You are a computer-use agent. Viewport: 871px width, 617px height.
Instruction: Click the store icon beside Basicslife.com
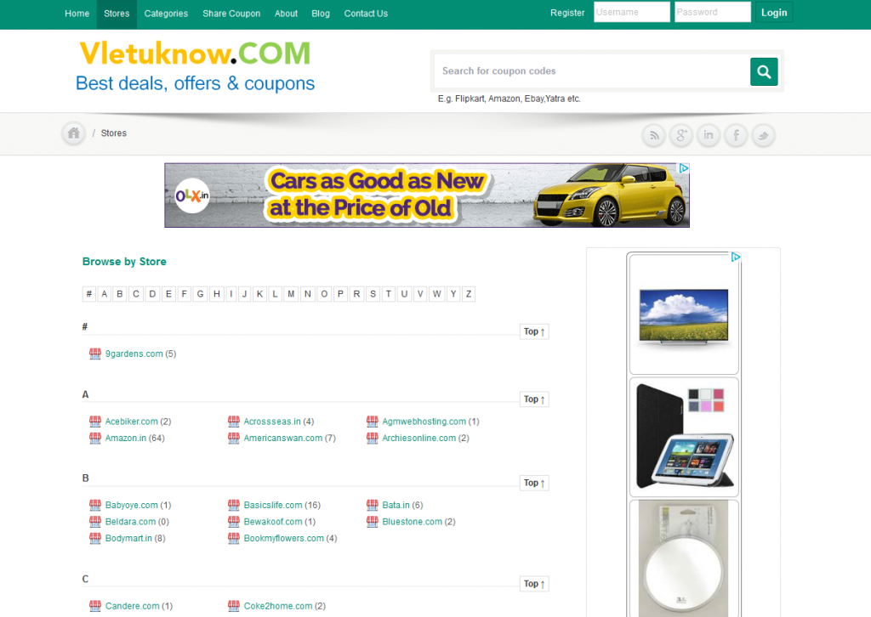point(233,505)
